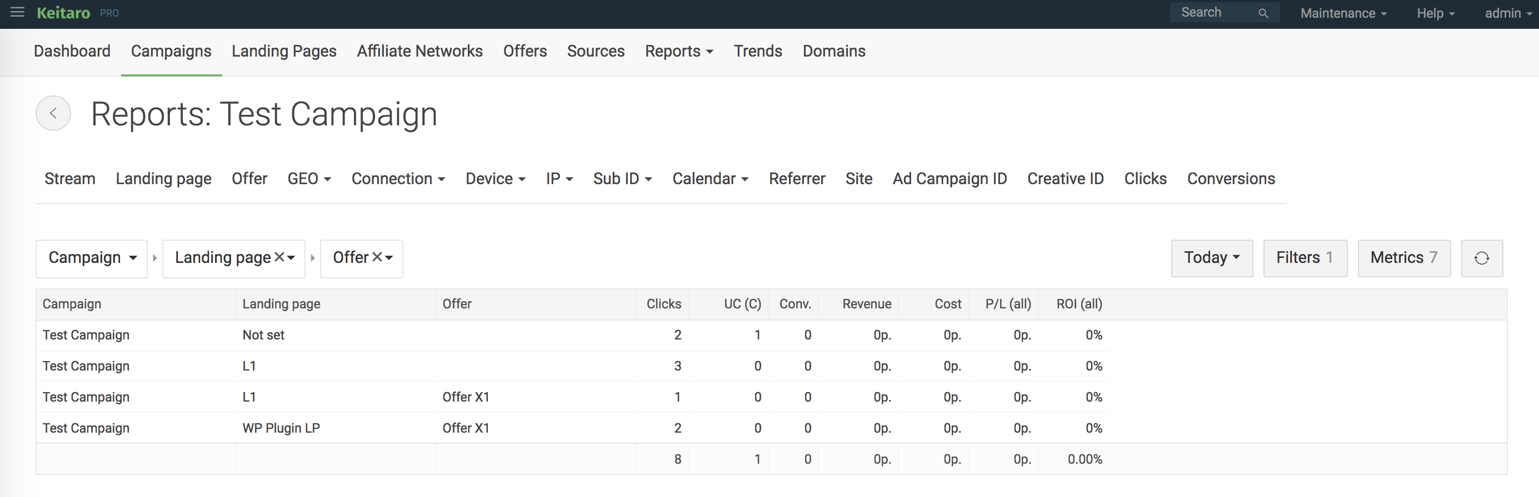Click 'Offer X1' in the WP Plugin LP row
The image size is (1539, 497).
pos(466,428)
